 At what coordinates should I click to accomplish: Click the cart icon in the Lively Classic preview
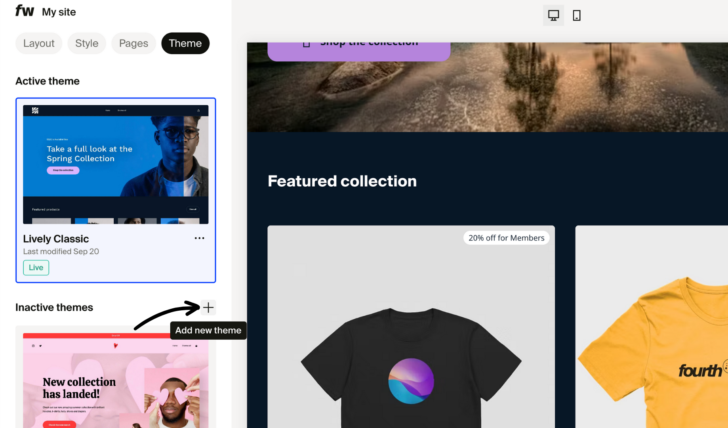(x=199, y=111)
